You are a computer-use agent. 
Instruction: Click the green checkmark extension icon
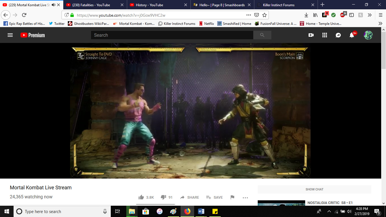(x=333, y=15)
